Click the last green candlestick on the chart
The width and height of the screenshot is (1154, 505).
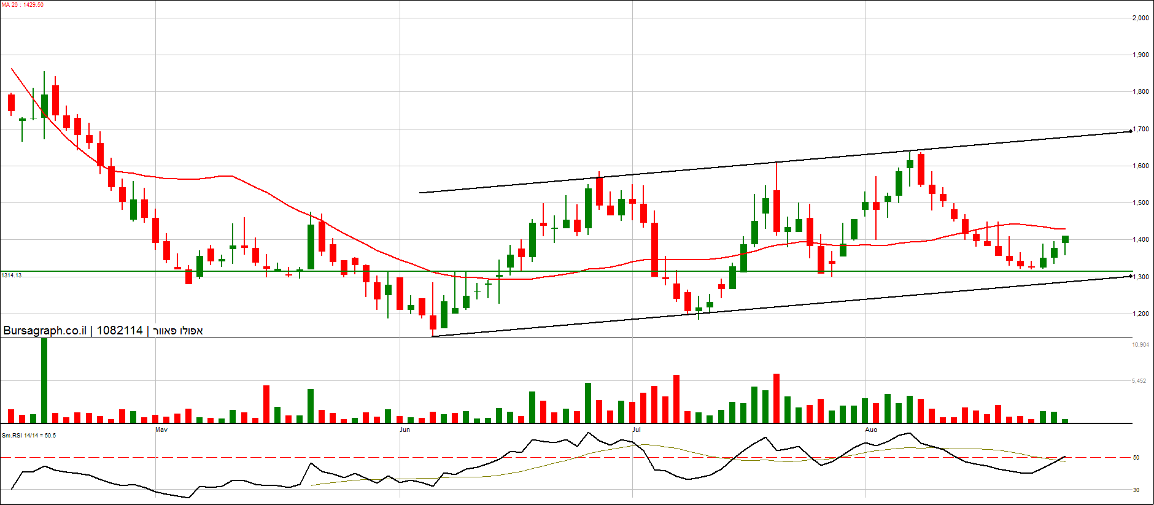1065,239
